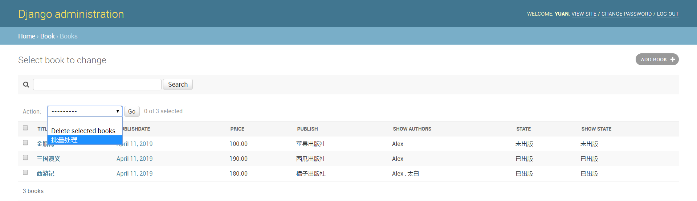Image resolution: width=697 pixels, height=201 pixels.
Task: Open the Change Password link
Action: 626,14
